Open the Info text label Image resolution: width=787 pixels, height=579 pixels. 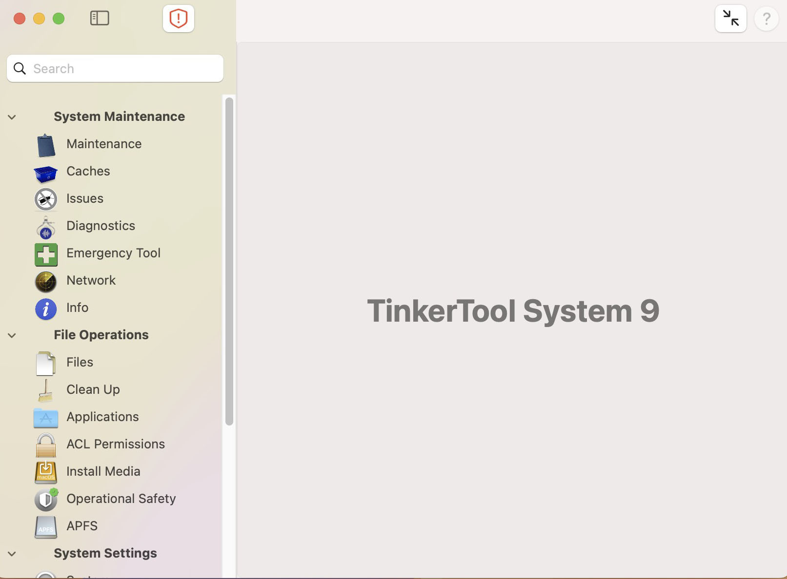[x=77, y=308]
